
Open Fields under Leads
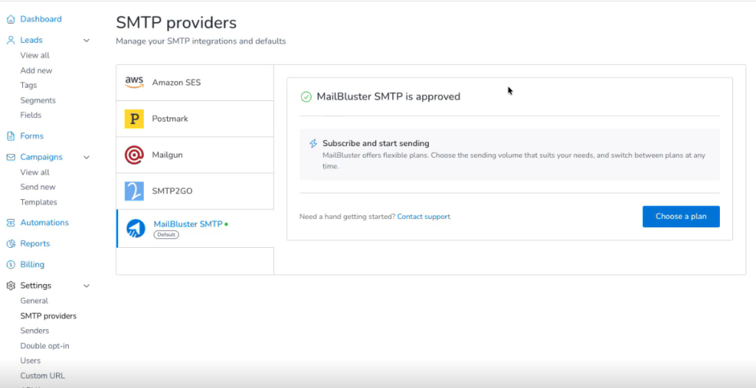pos(31,115)
